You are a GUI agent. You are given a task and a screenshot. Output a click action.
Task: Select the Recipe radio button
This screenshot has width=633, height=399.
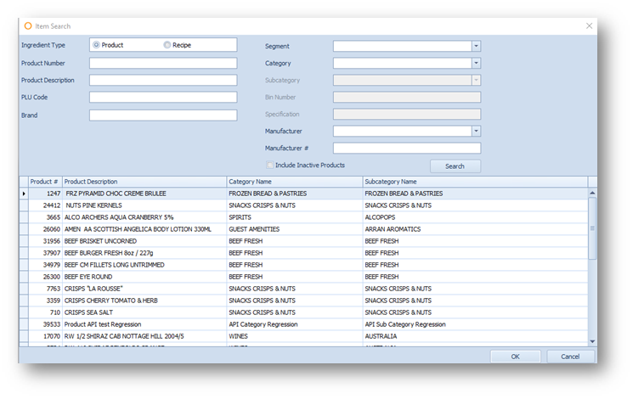click(167, 45)
